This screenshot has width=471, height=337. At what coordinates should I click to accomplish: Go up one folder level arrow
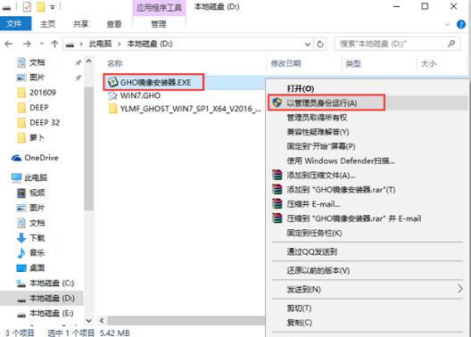(x=54, y=44)
